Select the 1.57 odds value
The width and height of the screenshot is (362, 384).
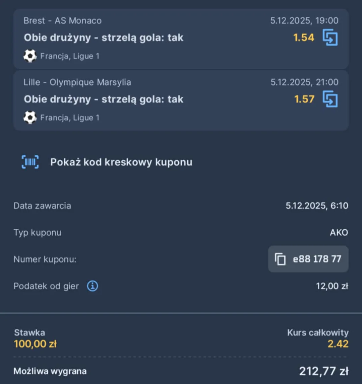304,99
